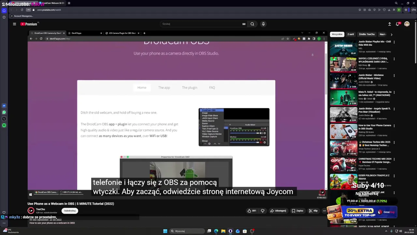Image resolution: width=417 pixels, height=235 pixels.
Task: Click the search tabs magnifier in title bar
Action: tap(396, 3)
